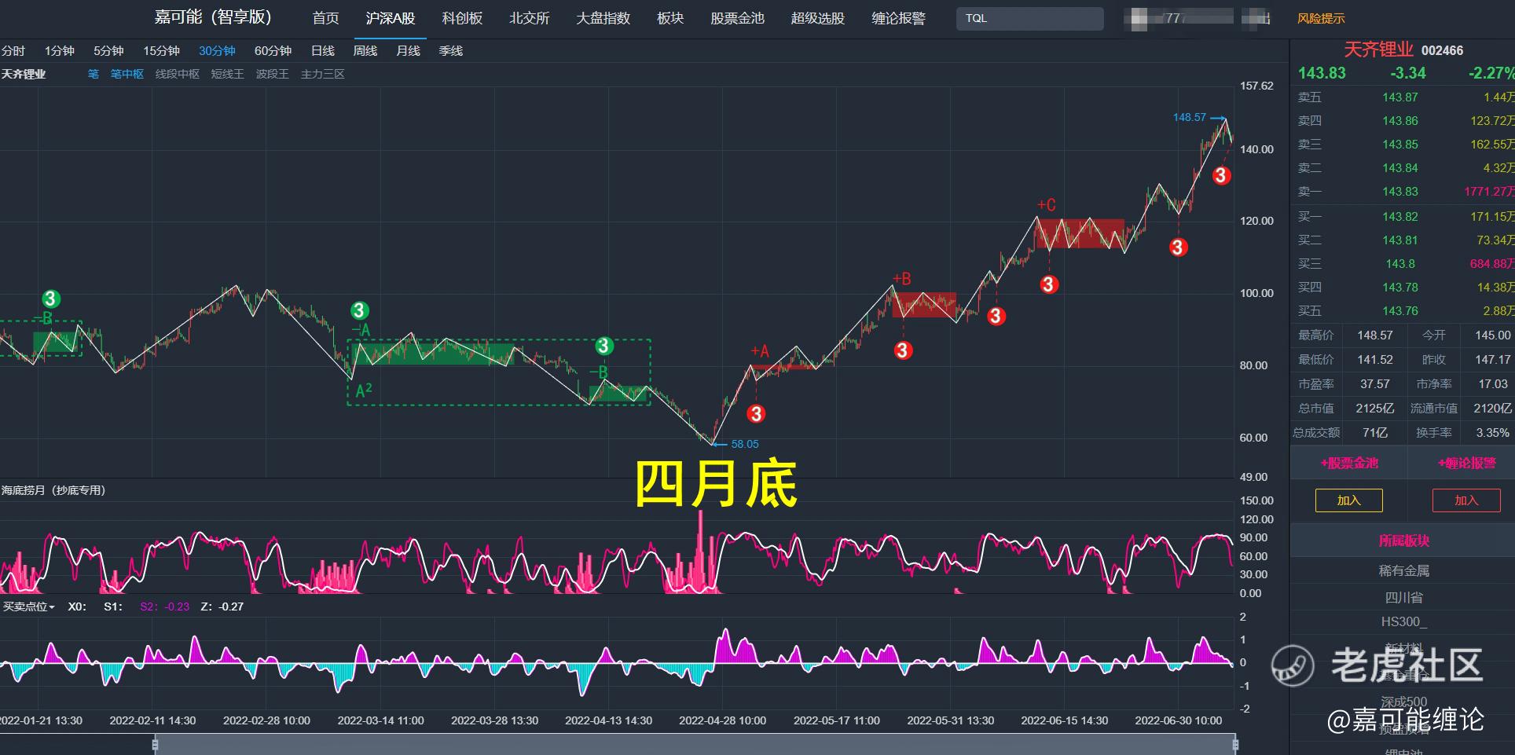Click the +B red zone label
Viewport: 1515px width, 755px height.
click(x=902, y=279)
